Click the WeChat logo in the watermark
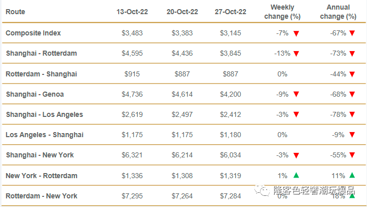Image resolution: width=367 pixels, height=207 pixels. (x=262, y=190)
